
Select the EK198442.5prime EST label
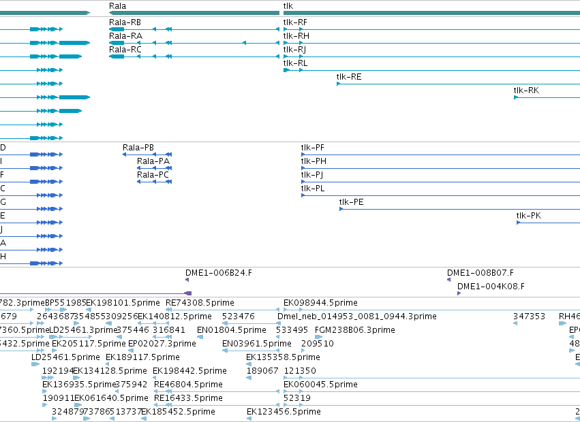click(189, 371)
